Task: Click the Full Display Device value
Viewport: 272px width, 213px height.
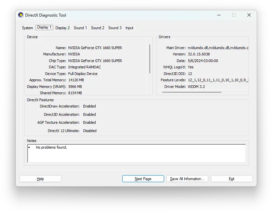Action: tap(83, 74)
